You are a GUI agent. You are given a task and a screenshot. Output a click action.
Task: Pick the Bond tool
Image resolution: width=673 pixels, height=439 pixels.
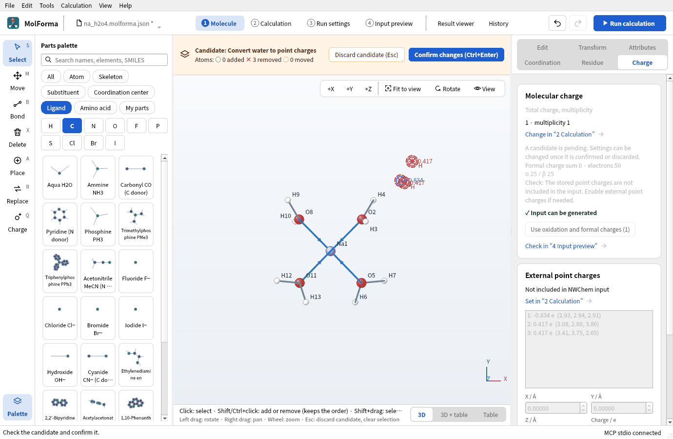[x=18, y=109]
